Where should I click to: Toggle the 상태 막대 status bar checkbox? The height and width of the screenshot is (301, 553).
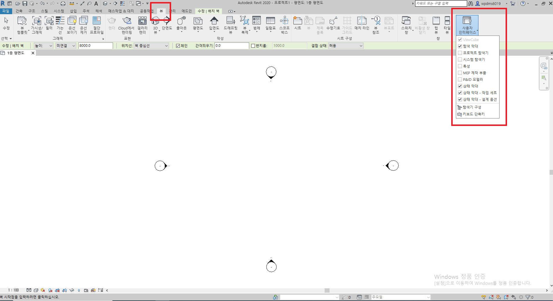[x=460, y=86]
